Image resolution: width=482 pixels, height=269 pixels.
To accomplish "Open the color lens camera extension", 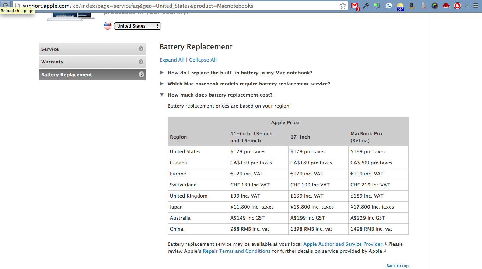I will tap(434, 6).
